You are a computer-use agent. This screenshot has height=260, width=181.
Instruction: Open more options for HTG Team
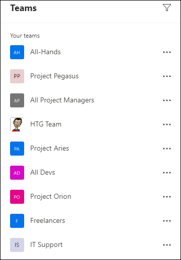click(167, 124)
